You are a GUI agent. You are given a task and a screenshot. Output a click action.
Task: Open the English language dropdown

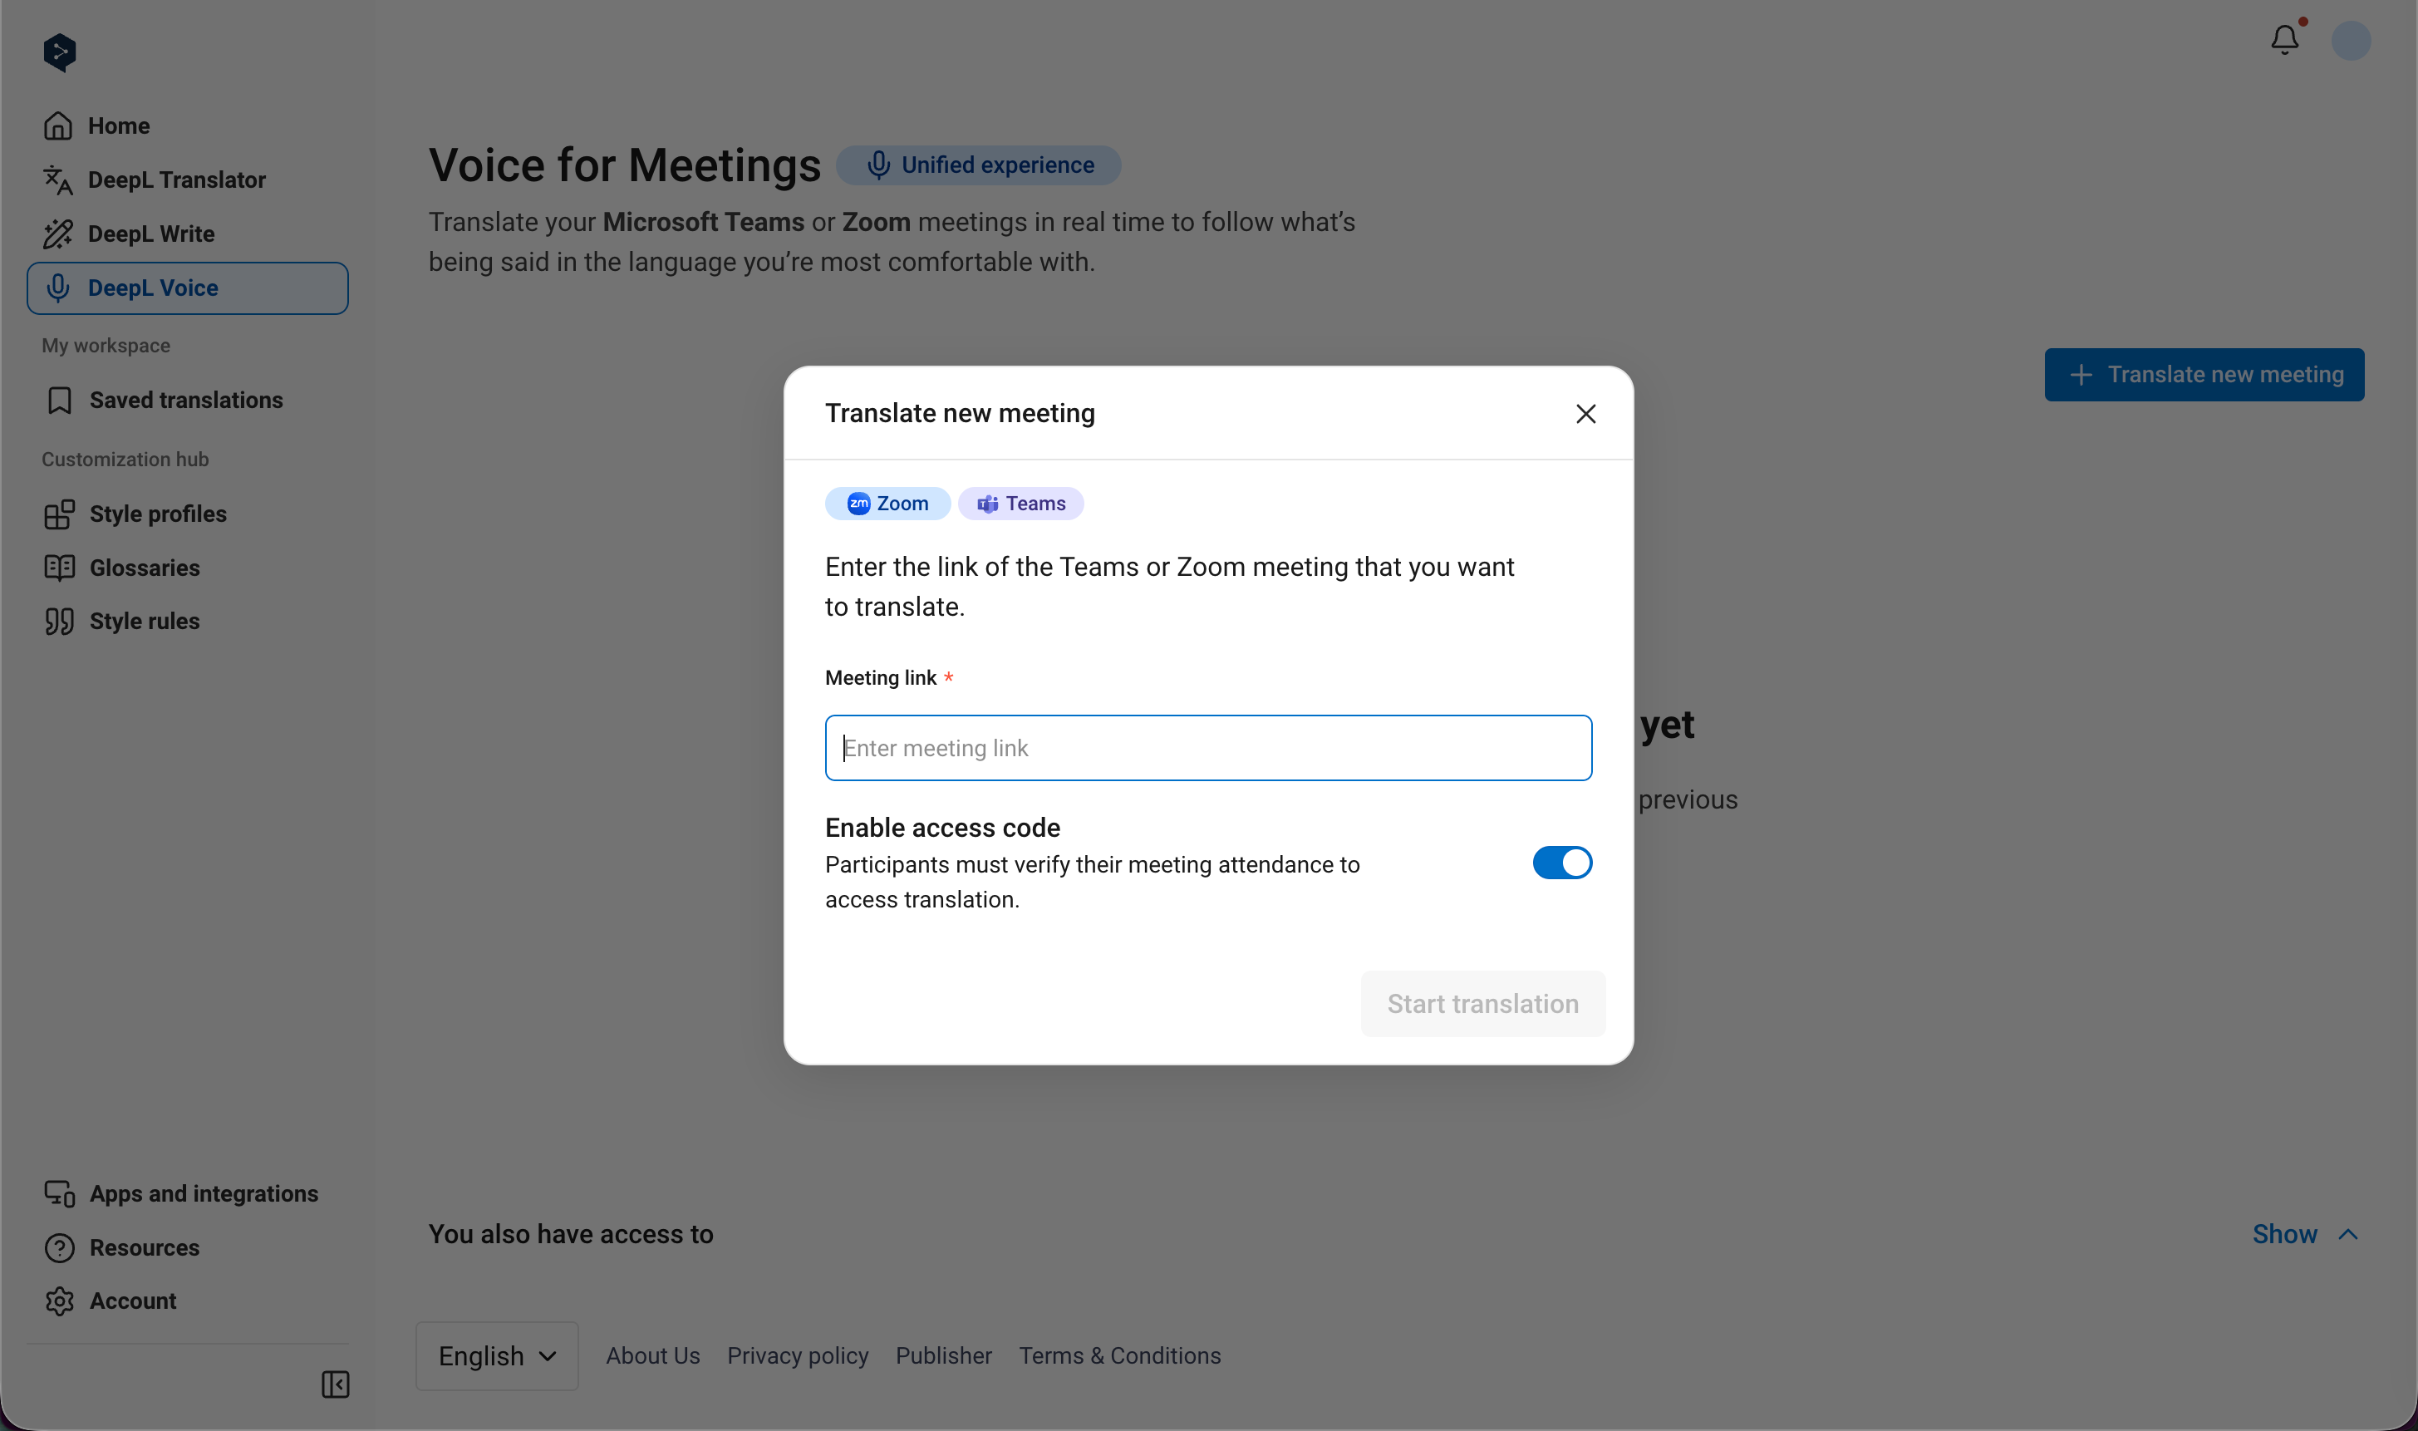pos(495,1355)
